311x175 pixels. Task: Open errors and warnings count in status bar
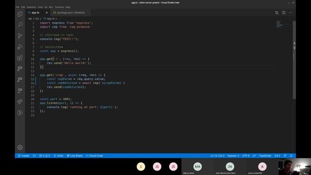tap(44, 156)
